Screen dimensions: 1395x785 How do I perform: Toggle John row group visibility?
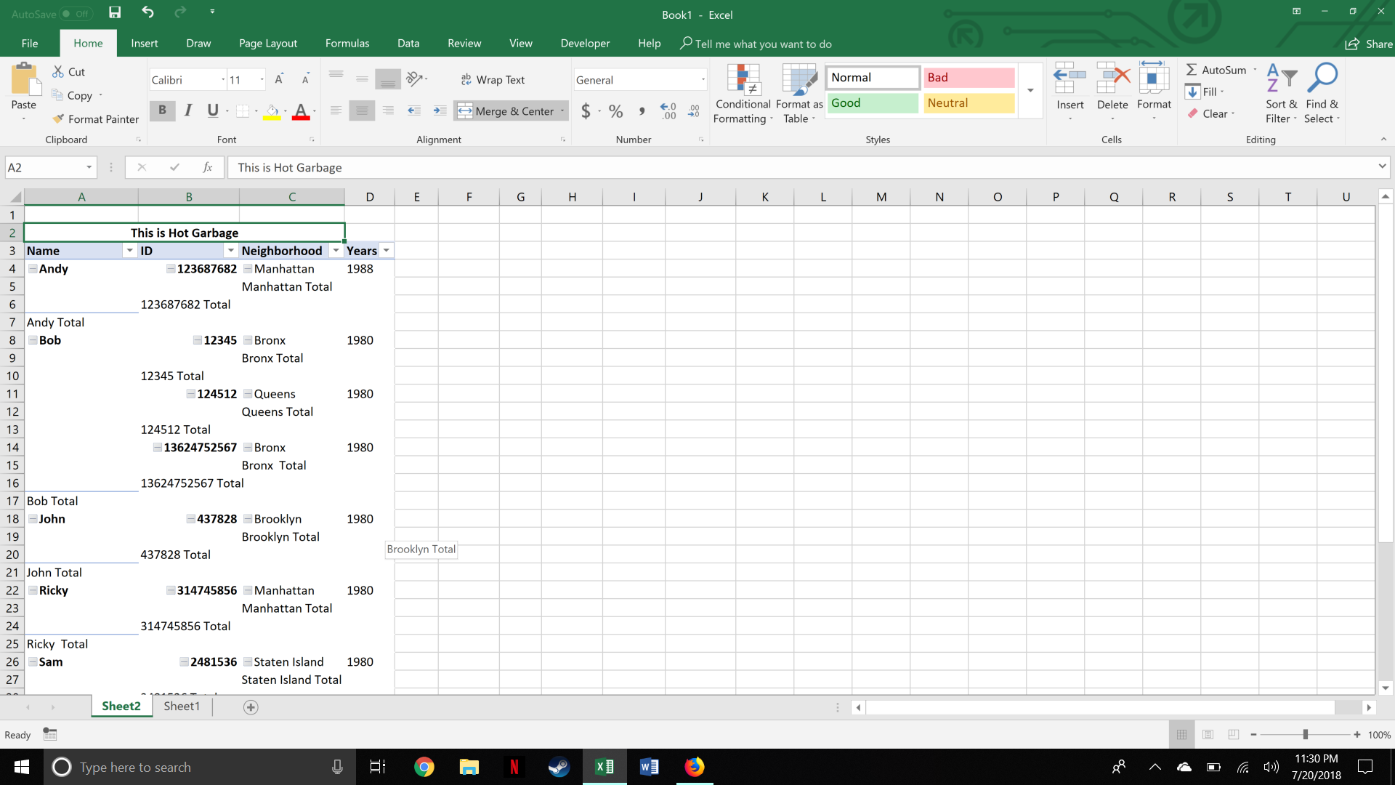[x=32, y=518]
